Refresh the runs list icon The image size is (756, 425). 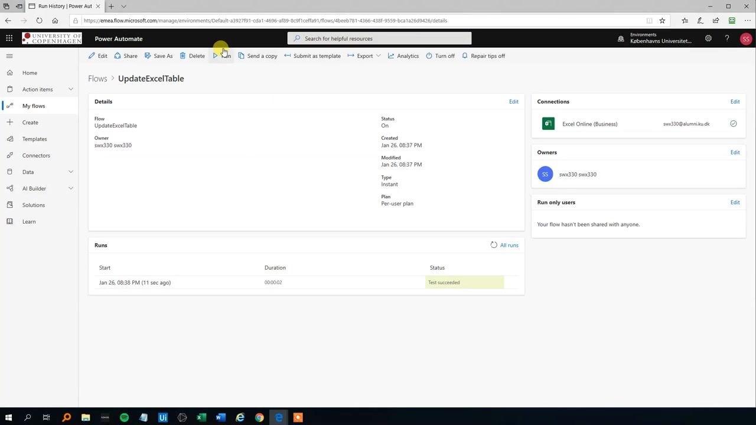coord(494,245)
